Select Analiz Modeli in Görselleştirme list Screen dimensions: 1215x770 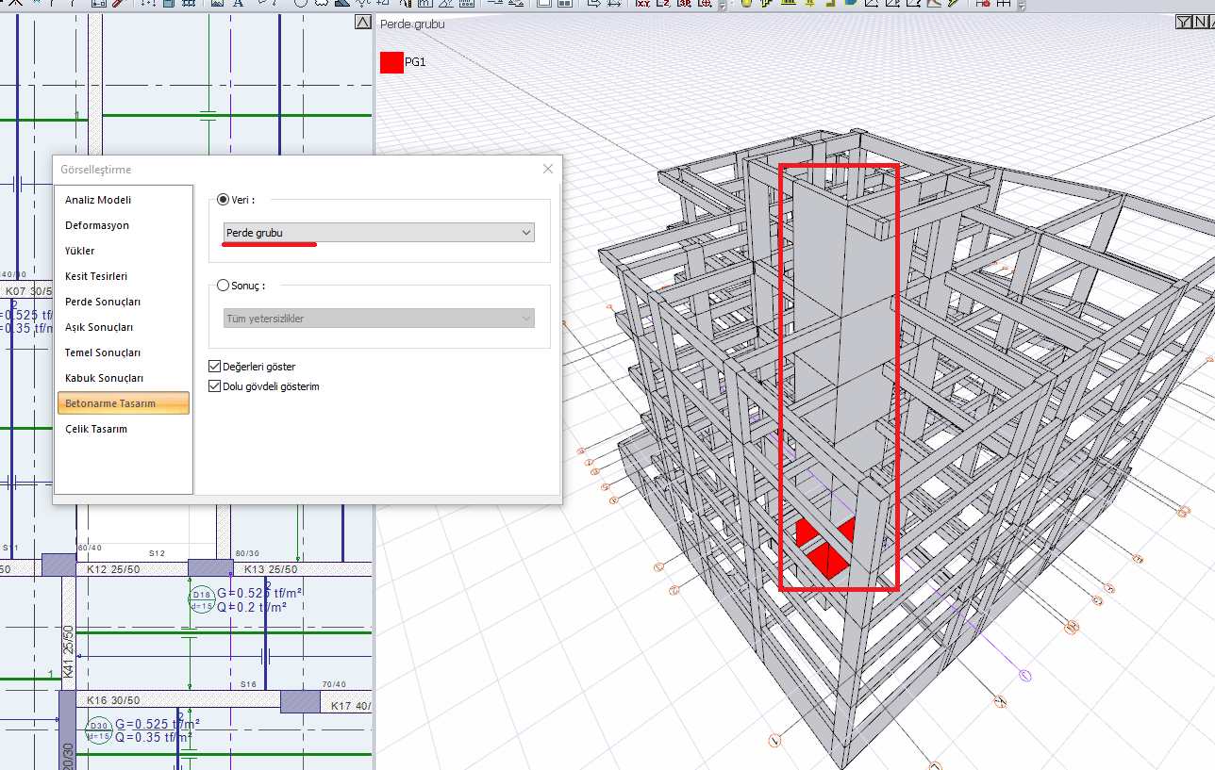pyautogui.click(x=98, y=200)
